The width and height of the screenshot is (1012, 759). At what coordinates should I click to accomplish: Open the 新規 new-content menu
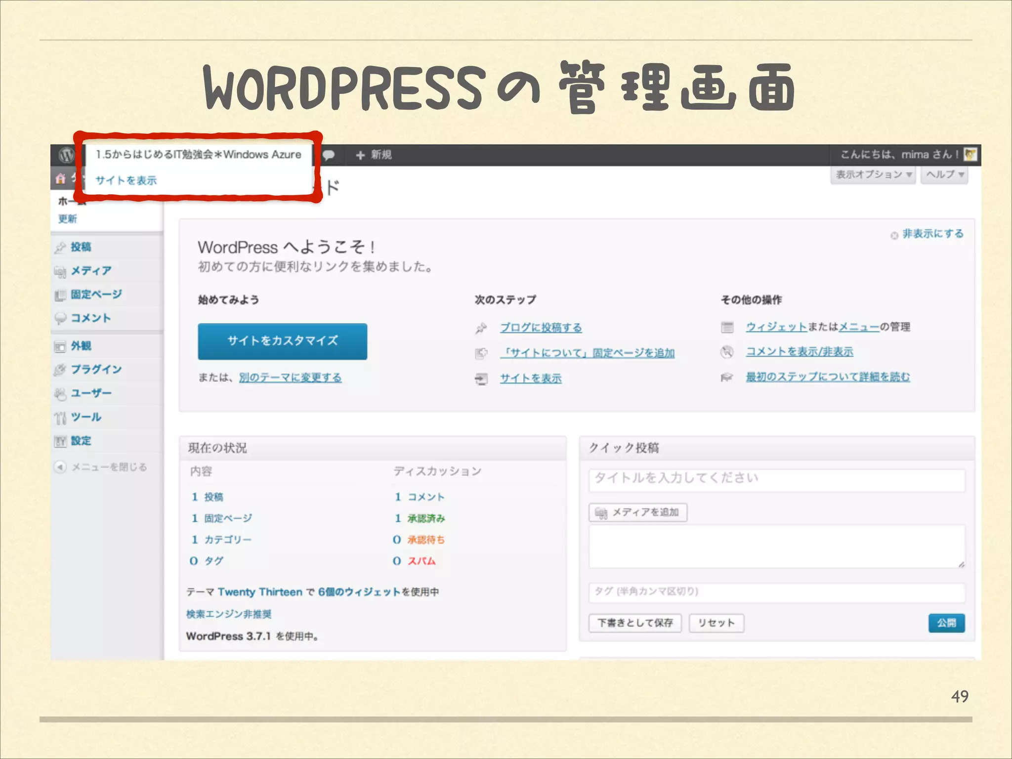click(374, 155)
